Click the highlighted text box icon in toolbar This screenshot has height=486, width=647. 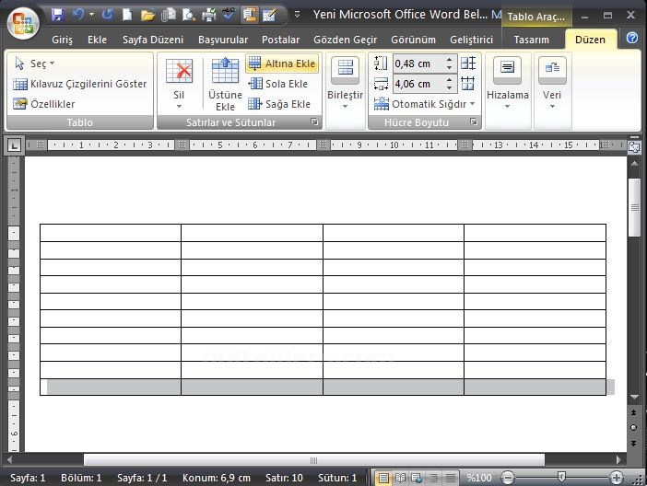250,15
